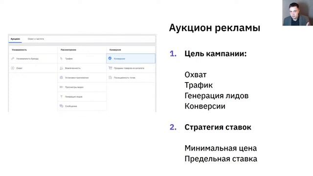Toggle the blue checkmark on Конверсии objective
This screenshot has height=176, width=313.
[110, 58]
